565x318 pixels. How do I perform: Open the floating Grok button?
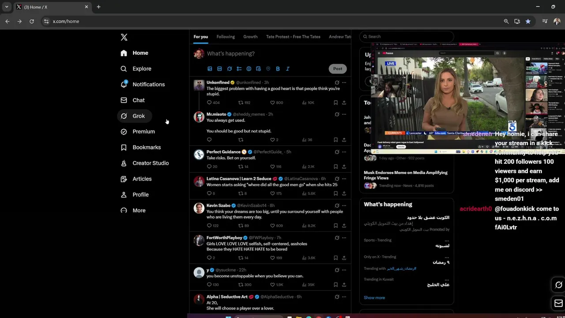(558, 285)
